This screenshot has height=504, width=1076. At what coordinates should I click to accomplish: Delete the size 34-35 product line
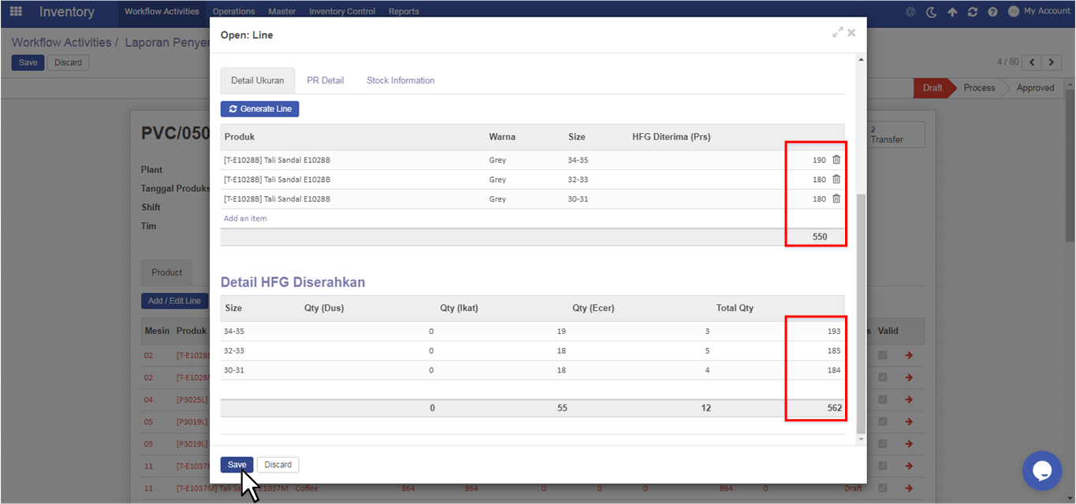[x=836, y=160]
